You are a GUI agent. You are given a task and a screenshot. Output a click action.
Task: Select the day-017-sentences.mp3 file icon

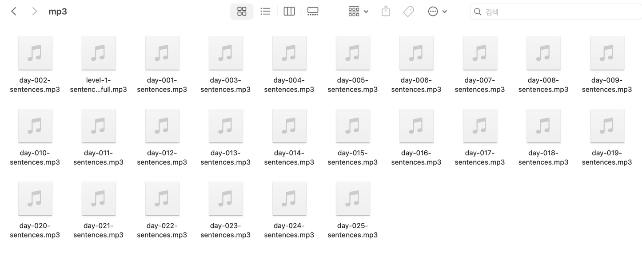pyautogui.click(x=480, y=126)
